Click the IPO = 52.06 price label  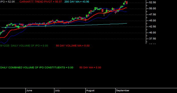[x=7, y=2]
